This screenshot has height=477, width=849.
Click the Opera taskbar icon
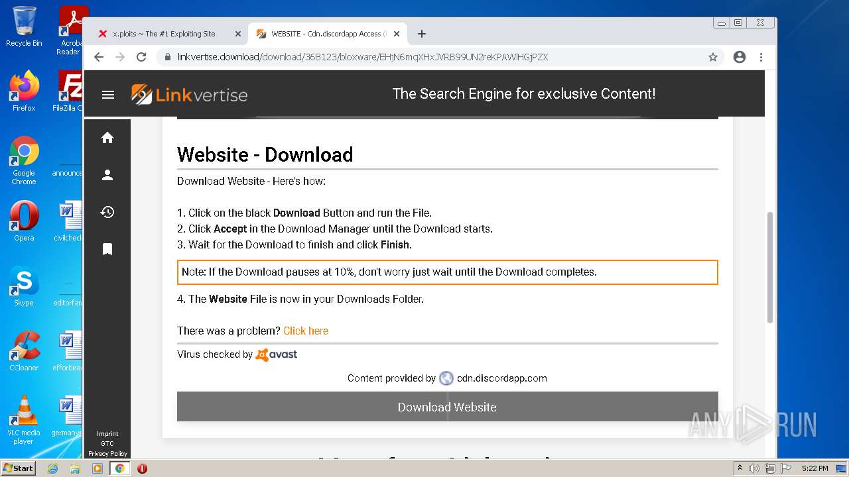[142, 468]
